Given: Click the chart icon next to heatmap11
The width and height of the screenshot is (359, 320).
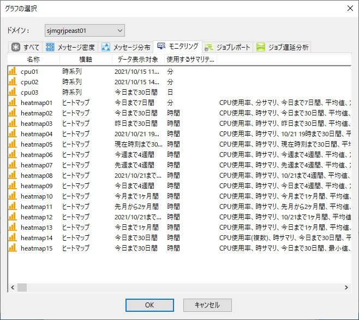Looking at the screenshot, I should pyautogui.click(x=13, y=206).
